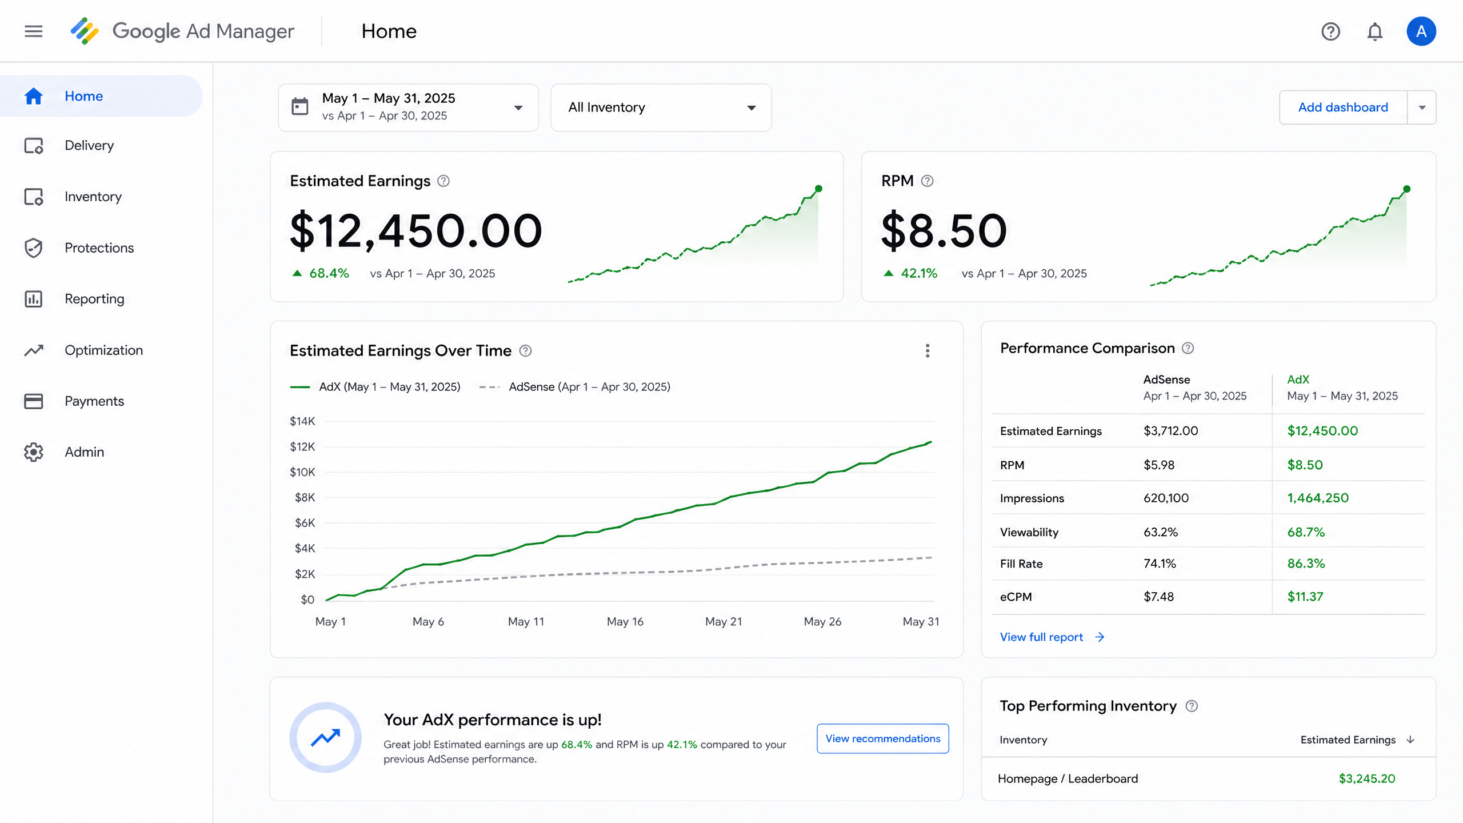Viewport: 1463px width, 823px height.
Task: Click the Homepage / Leaderboard inventory row
Action: pos(1208,778)
